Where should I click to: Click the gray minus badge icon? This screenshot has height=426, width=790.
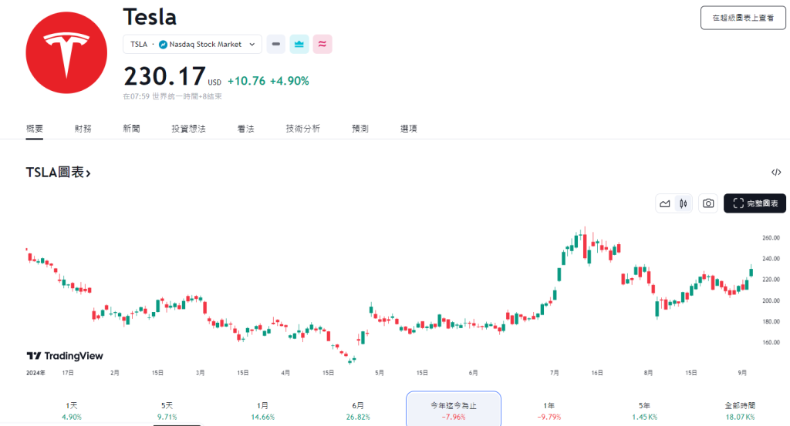point(276,44)
